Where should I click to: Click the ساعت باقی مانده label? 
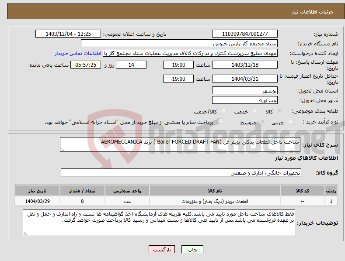click(x=49, y=65)
